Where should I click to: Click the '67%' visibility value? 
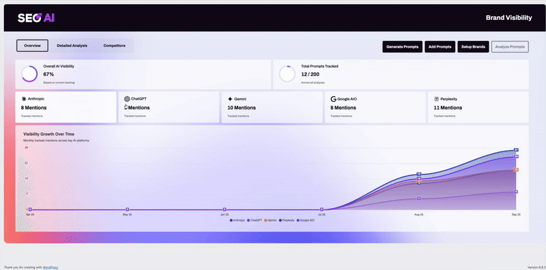[x=48, y=74]
